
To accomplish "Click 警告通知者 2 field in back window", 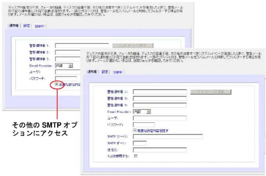I will tap(68, 52).
